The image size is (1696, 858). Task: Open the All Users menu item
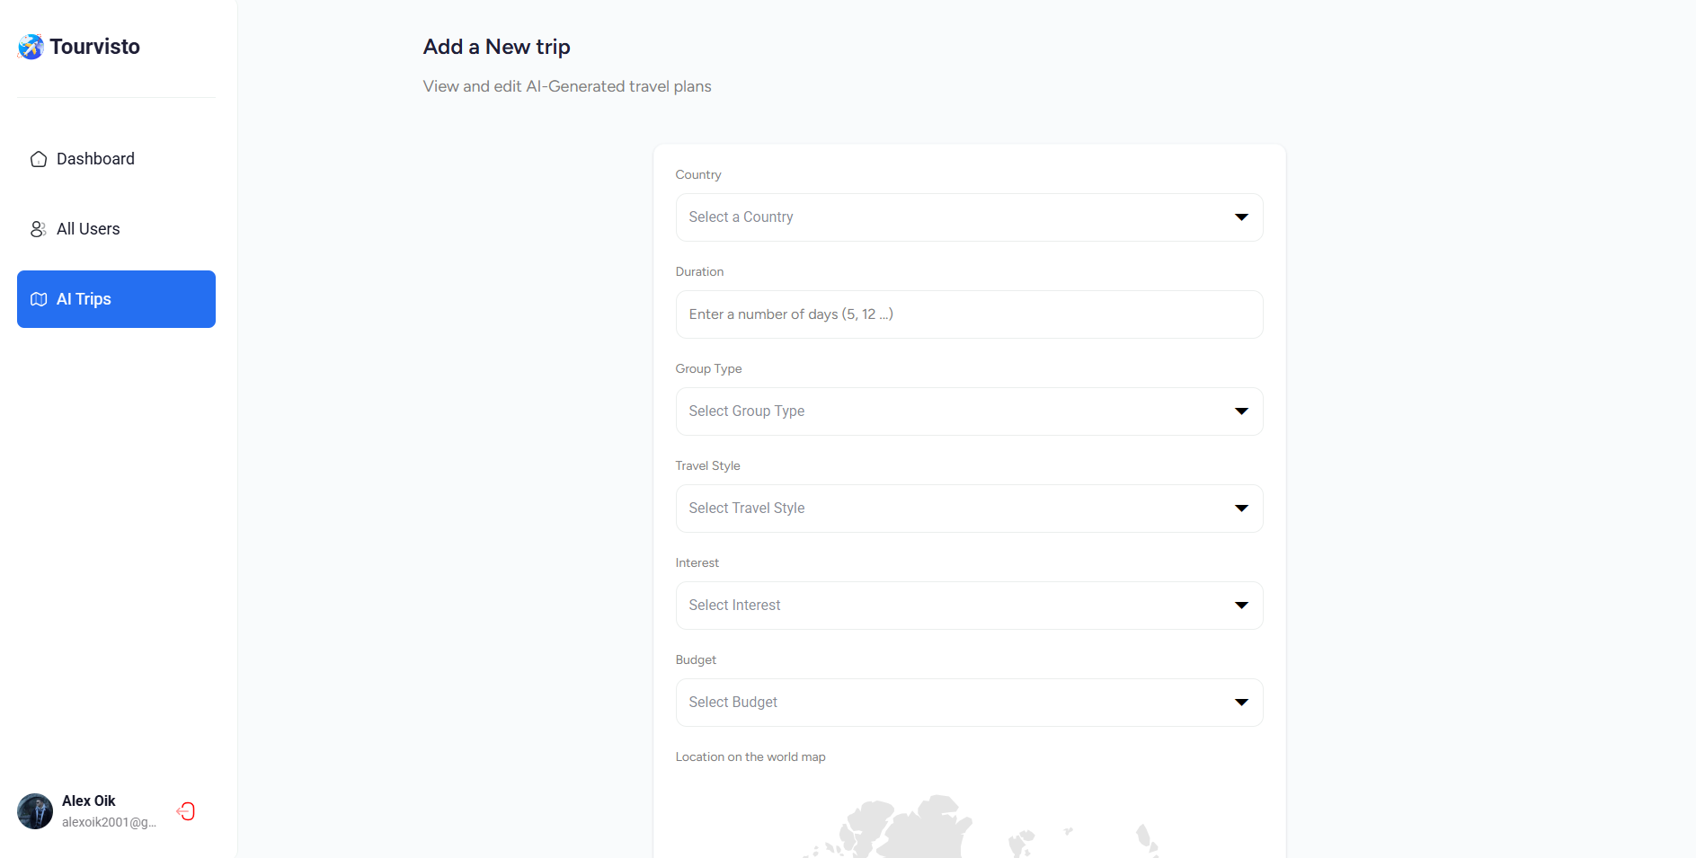(88, 229)
